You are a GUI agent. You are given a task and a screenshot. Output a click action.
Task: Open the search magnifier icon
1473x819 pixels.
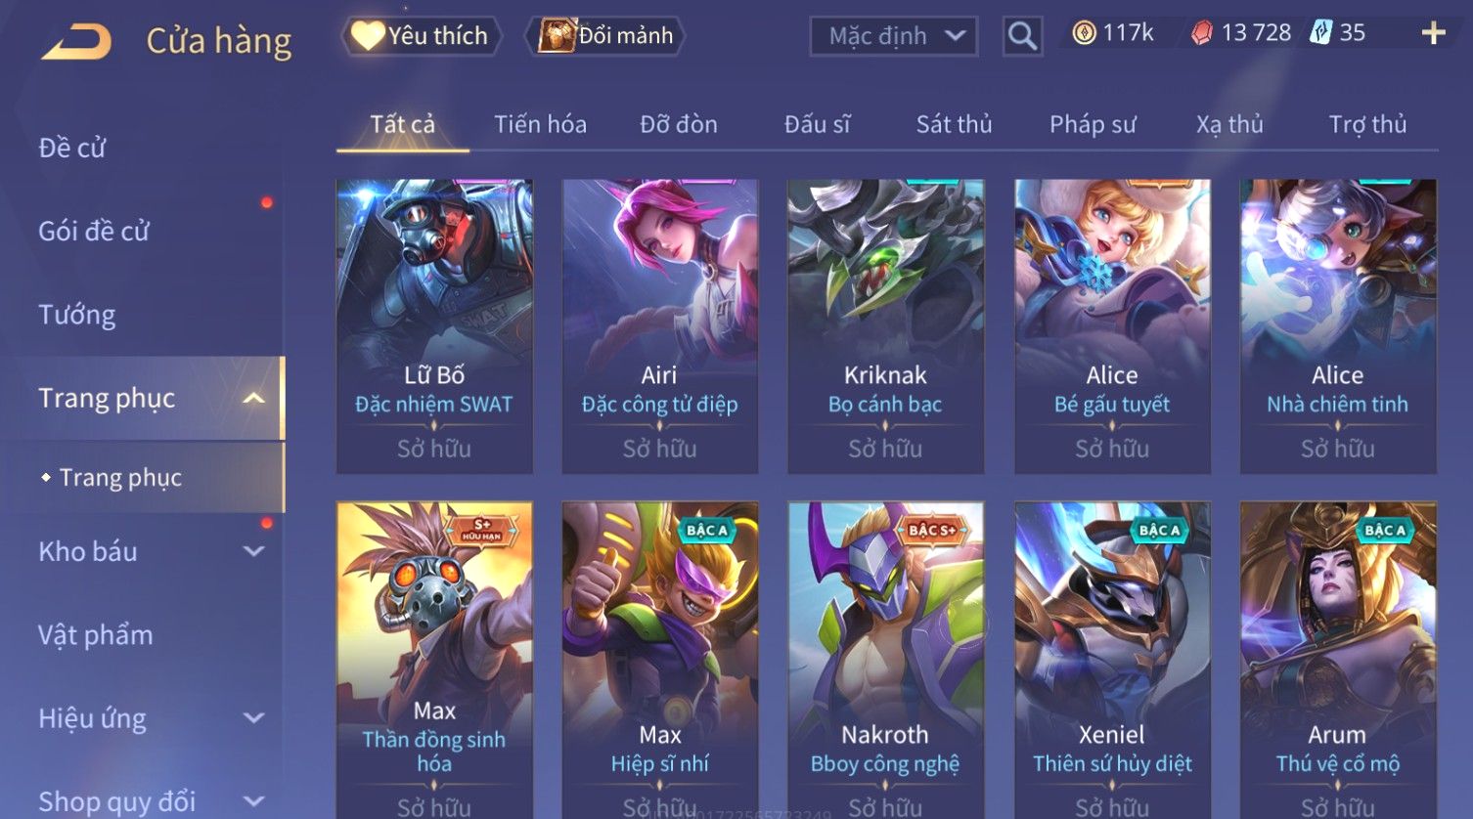coord(1022,36)
